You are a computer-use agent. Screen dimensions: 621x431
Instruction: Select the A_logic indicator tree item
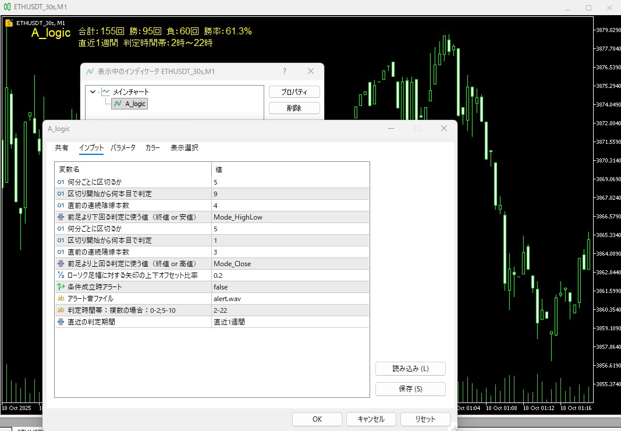click(x=130, y=104)
